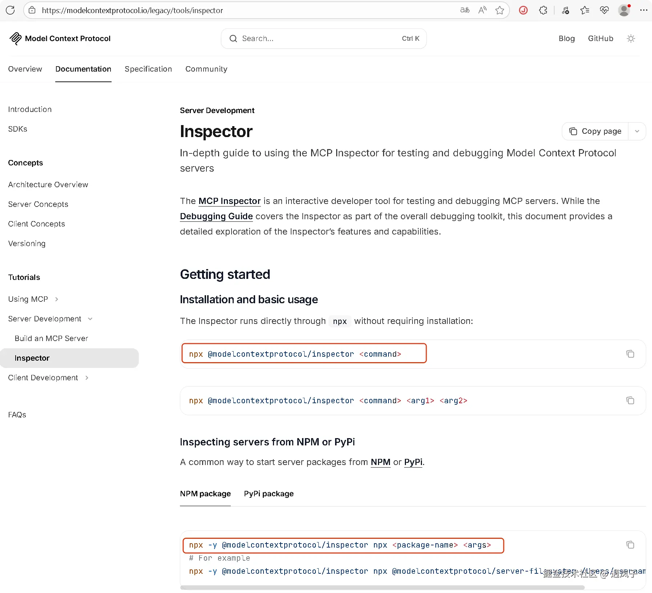Copy the NPM package code block
Viewport: 652px width, 593px height.
pos(630,545)
